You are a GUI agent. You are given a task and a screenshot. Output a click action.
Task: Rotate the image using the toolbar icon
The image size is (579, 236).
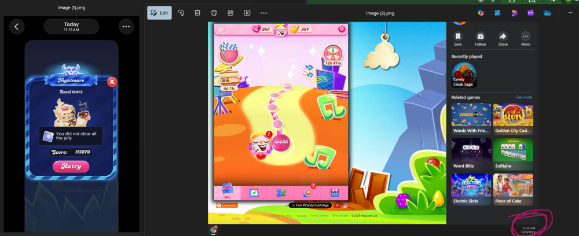click(x=181, y=13)
